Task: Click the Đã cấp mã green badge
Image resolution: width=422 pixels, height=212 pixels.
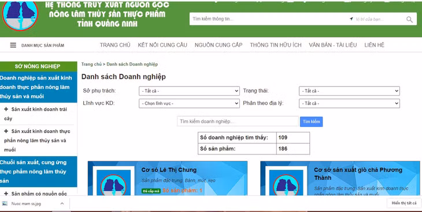Action: 151,191
